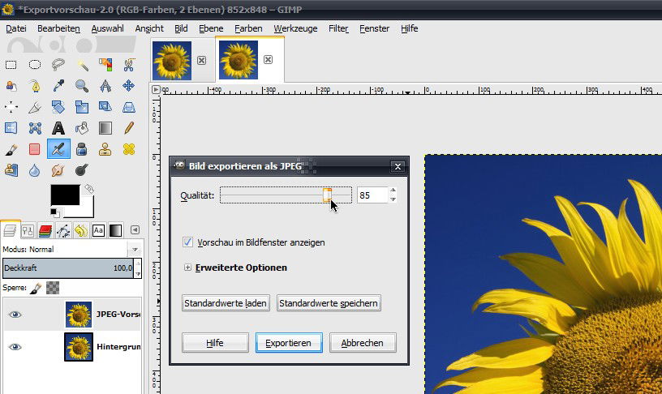Select the Free Select lasso tool
The height and width of the screenshot is (394, 662).
58,65
